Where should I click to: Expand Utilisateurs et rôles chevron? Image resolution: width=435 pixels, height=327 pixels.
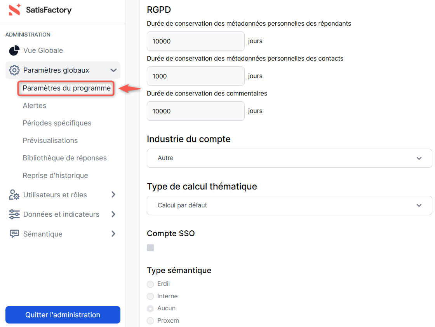[113, 195]
